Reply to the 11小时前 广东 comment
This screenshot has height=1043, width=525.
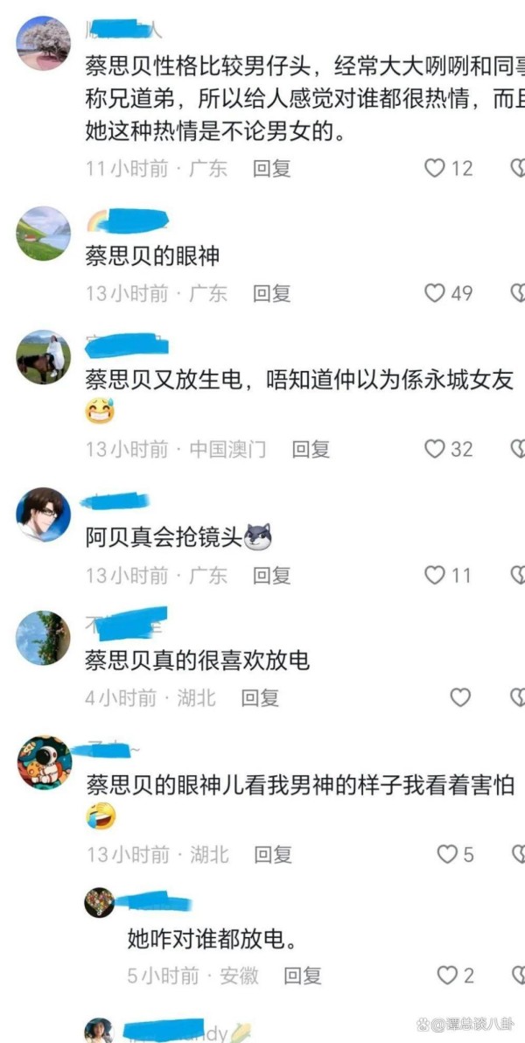(271, 169)
